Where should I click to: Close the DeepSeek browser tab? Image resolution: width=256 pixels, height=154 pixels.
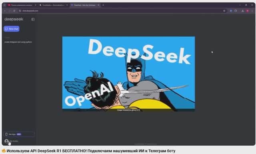click(x=98, y=5)
